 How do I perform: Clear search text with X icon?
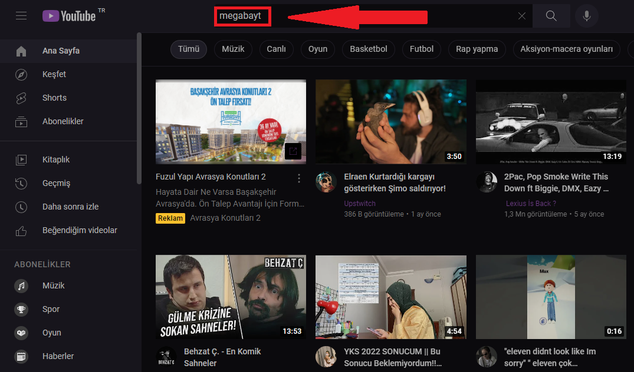tap(521, 16)
